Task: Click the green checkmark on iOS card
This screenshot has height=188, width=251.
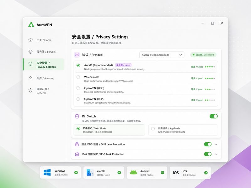Action: coord(206,173)
